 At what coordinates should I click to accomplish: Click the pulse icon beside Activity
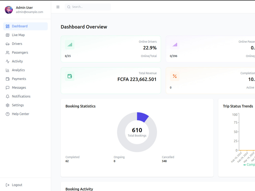coord(7,61)
